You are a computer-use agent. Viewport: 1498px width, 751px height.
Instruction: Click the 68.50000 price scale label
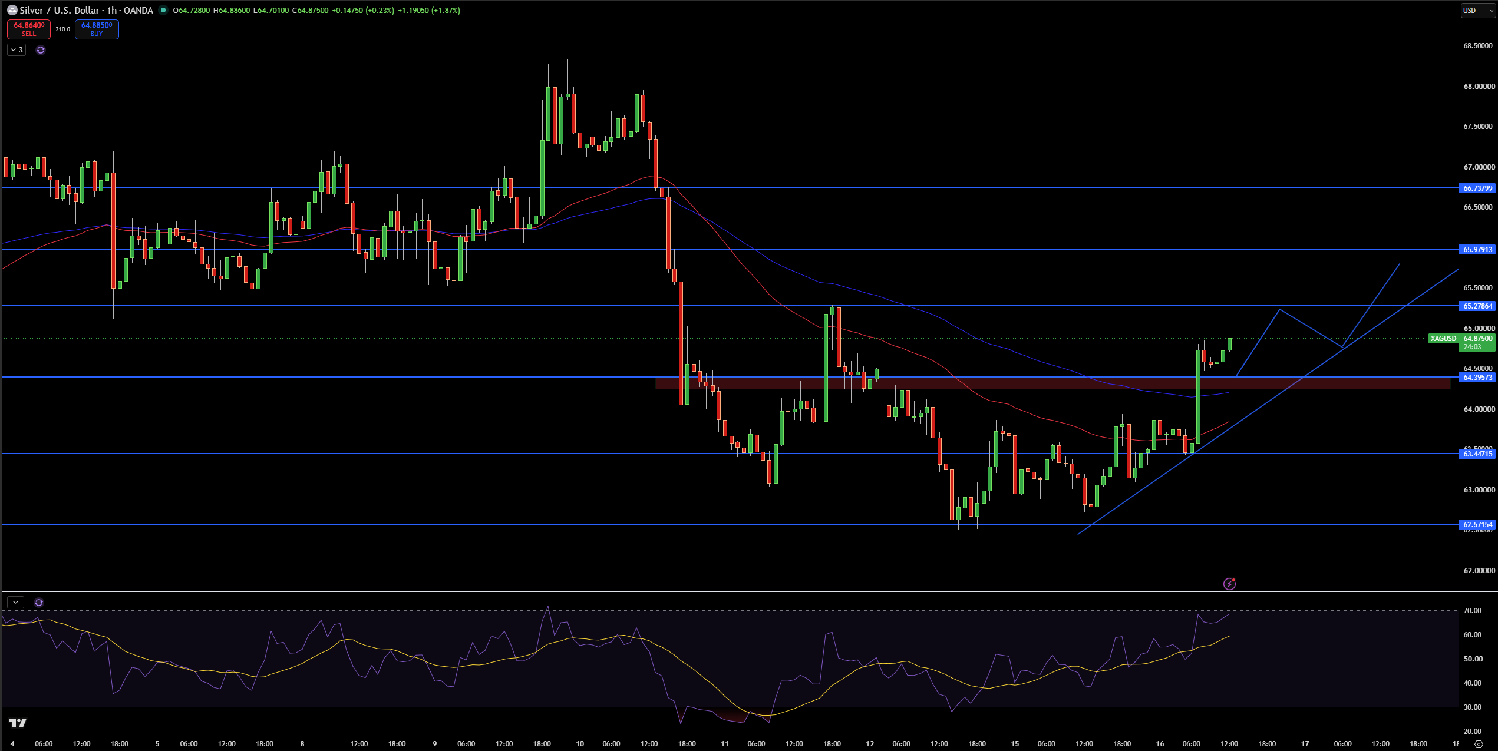tap(1479, 46)
